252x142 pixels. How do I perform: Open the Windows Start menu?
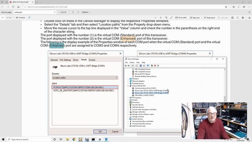[x=3, y=139]
